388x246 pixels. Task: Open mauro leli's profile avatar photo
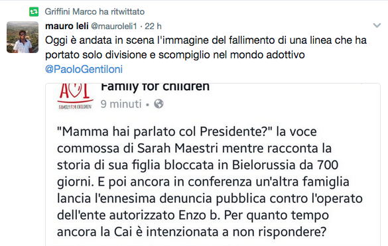point(23,37)
